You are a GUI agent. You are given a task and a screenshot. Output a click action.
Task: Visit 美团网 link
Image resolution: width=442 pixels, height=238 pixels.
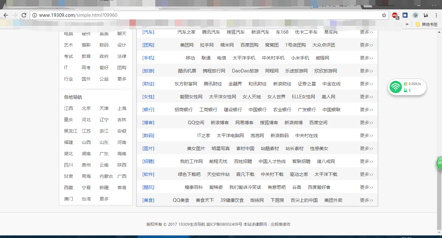click(x=187, y=45)
